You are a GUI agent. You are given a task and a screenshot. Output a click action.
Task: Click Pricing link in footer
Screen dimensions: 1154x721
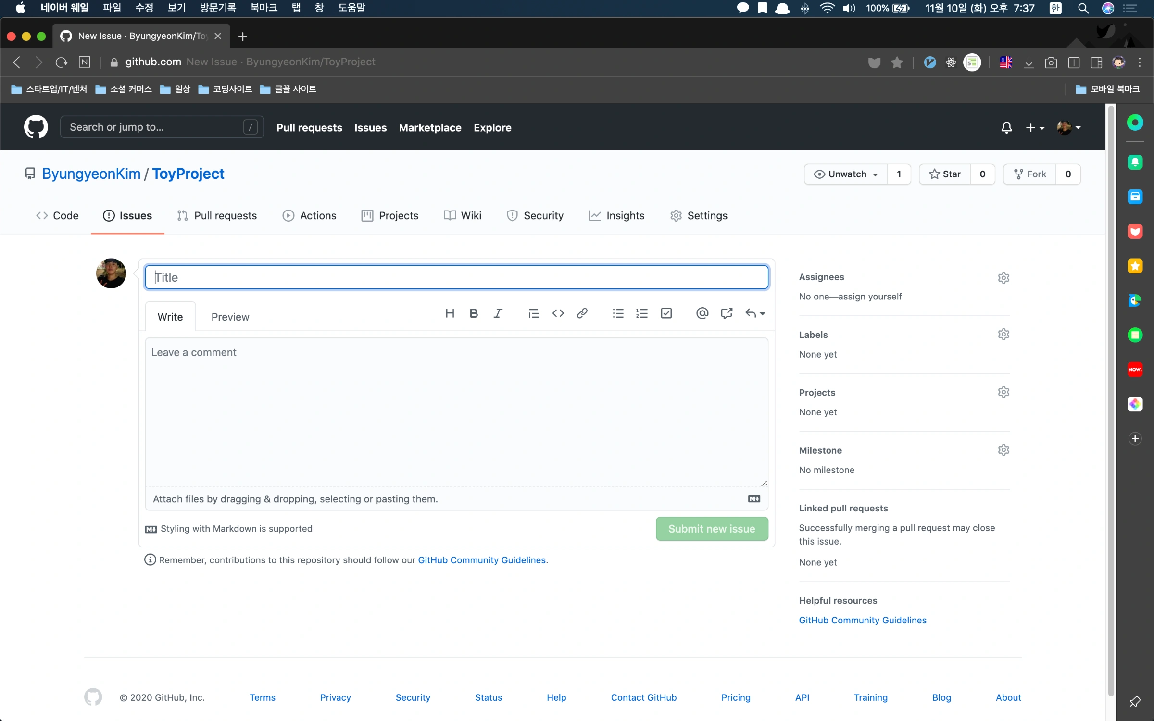click(736, 697)
